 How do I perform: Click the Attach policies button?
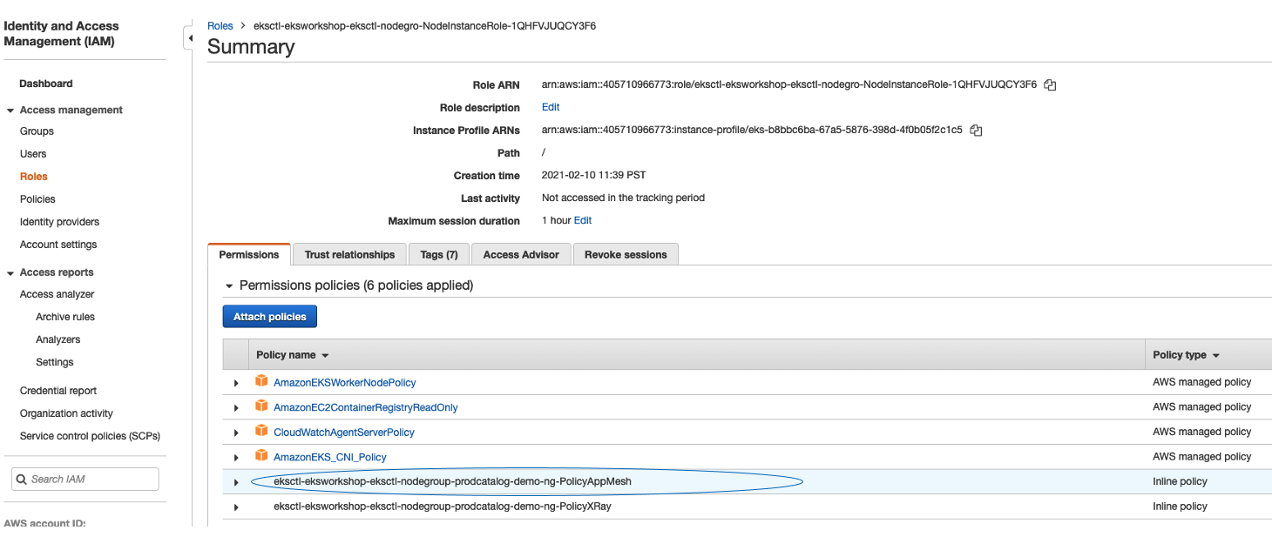[x=269, y=317]
